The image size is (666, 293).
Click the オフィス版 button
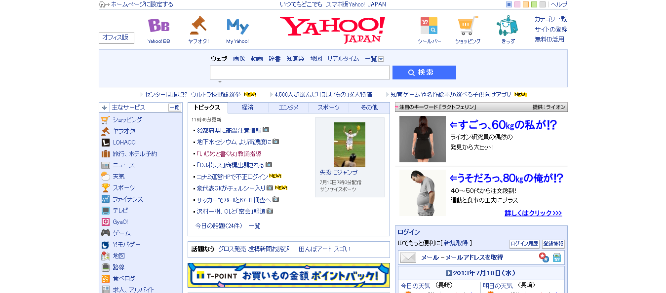[116, 37]
